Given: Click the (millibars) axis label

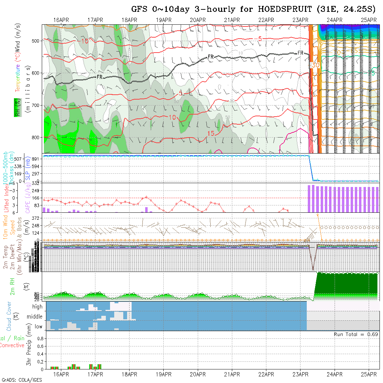Looking at the screenshot, I should click(x=28, y=89).
